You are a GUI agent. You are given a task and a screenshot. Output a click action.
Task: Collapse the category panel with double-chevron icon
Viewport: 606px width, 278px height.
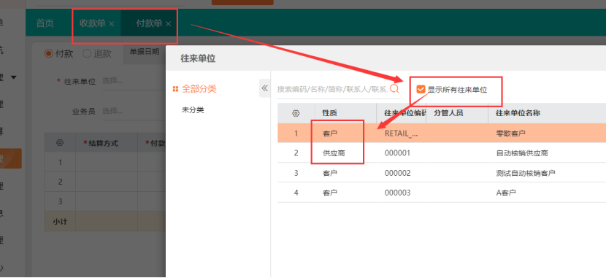pyautogui.click(x=265, y=88)
